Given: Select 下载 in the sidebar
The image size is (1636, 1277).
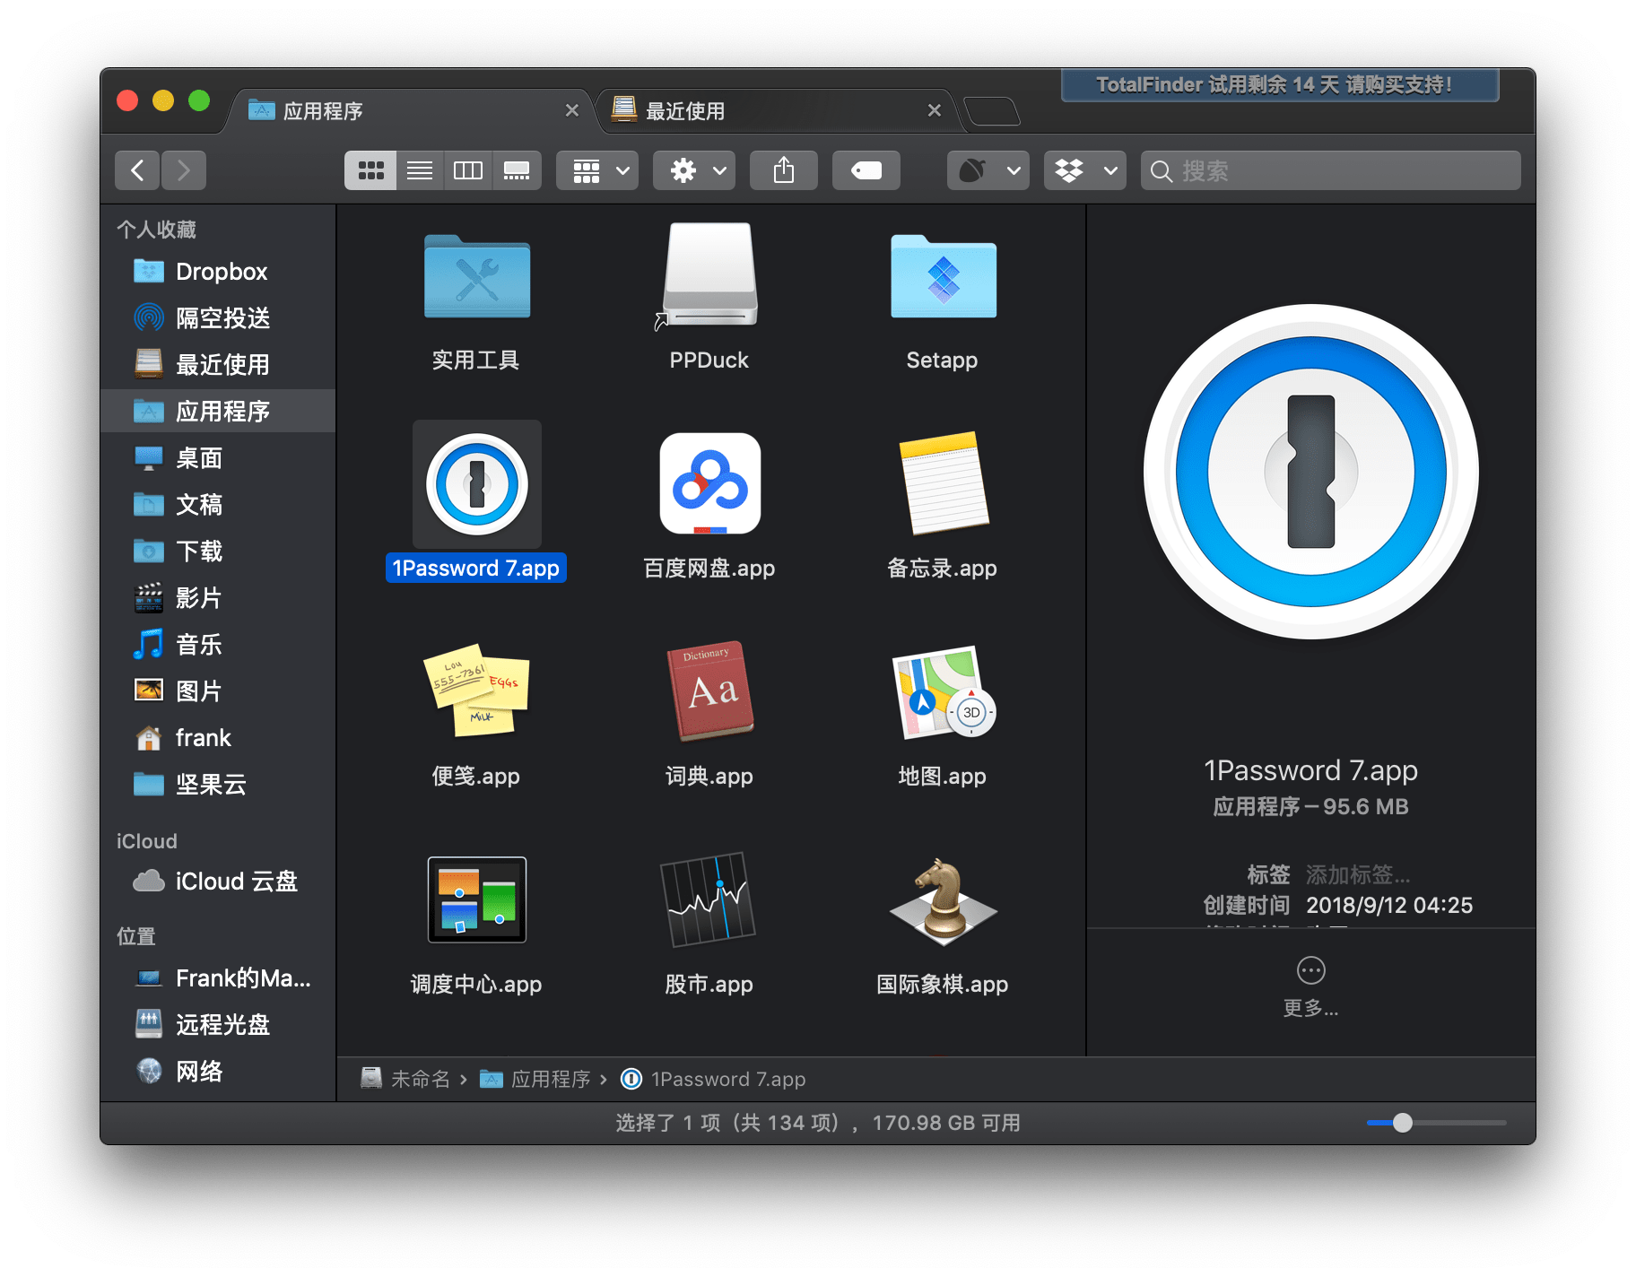Looking at the screenshot, I should click(x=219, y=551).
